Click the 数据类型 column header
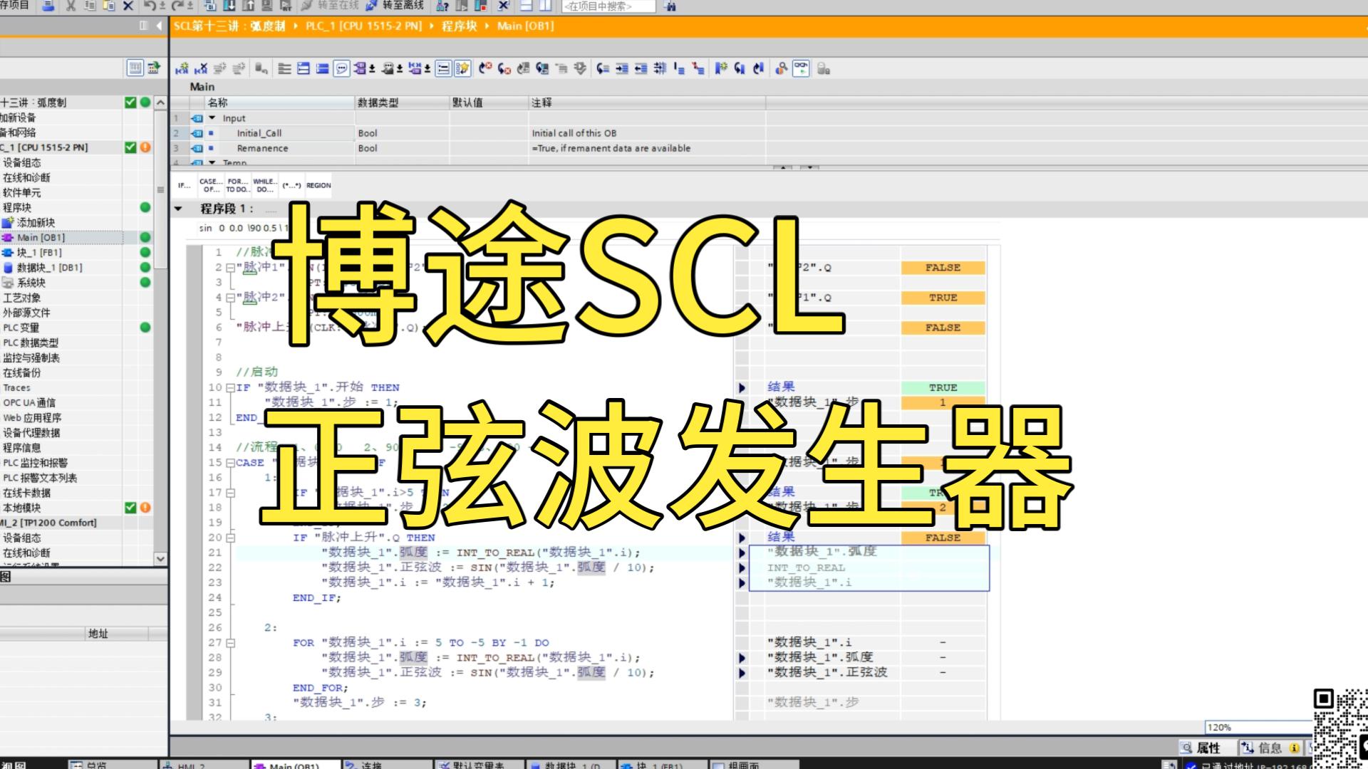 pos(402,103)
